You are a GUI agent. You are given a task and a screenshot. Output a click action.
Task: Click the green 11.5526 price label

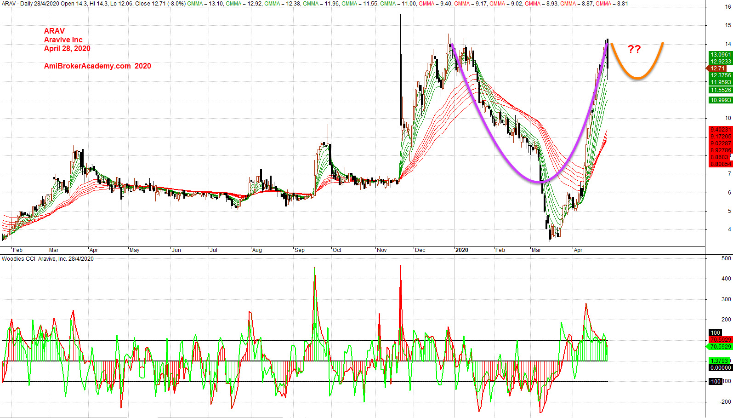point(721,90)
